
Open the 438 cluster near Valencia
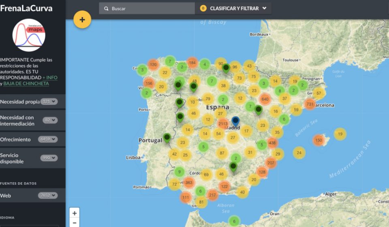click(272, 143)
